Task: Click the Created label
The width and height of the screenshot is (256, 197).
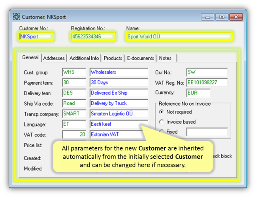Action: coord(32,158)
